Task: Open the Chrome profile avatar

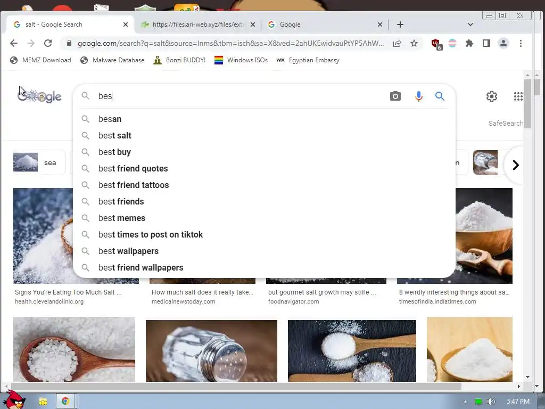Action: pos(503,43)
